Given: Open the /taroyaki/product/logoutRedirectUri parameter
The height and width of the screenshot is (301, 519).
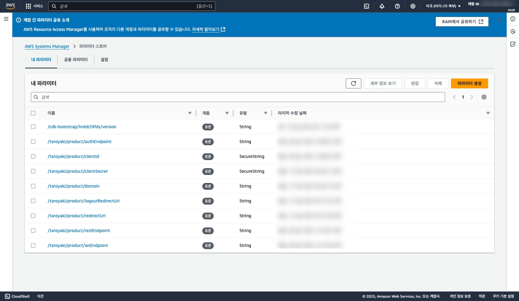Looking at the screenshot, I should pyautogui.click(x=84, y=201).
